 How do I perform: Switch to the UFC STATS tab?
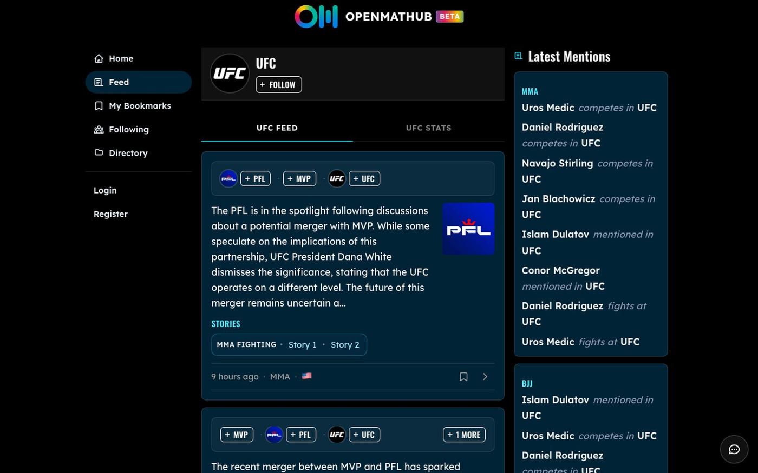tap(429, 128)
